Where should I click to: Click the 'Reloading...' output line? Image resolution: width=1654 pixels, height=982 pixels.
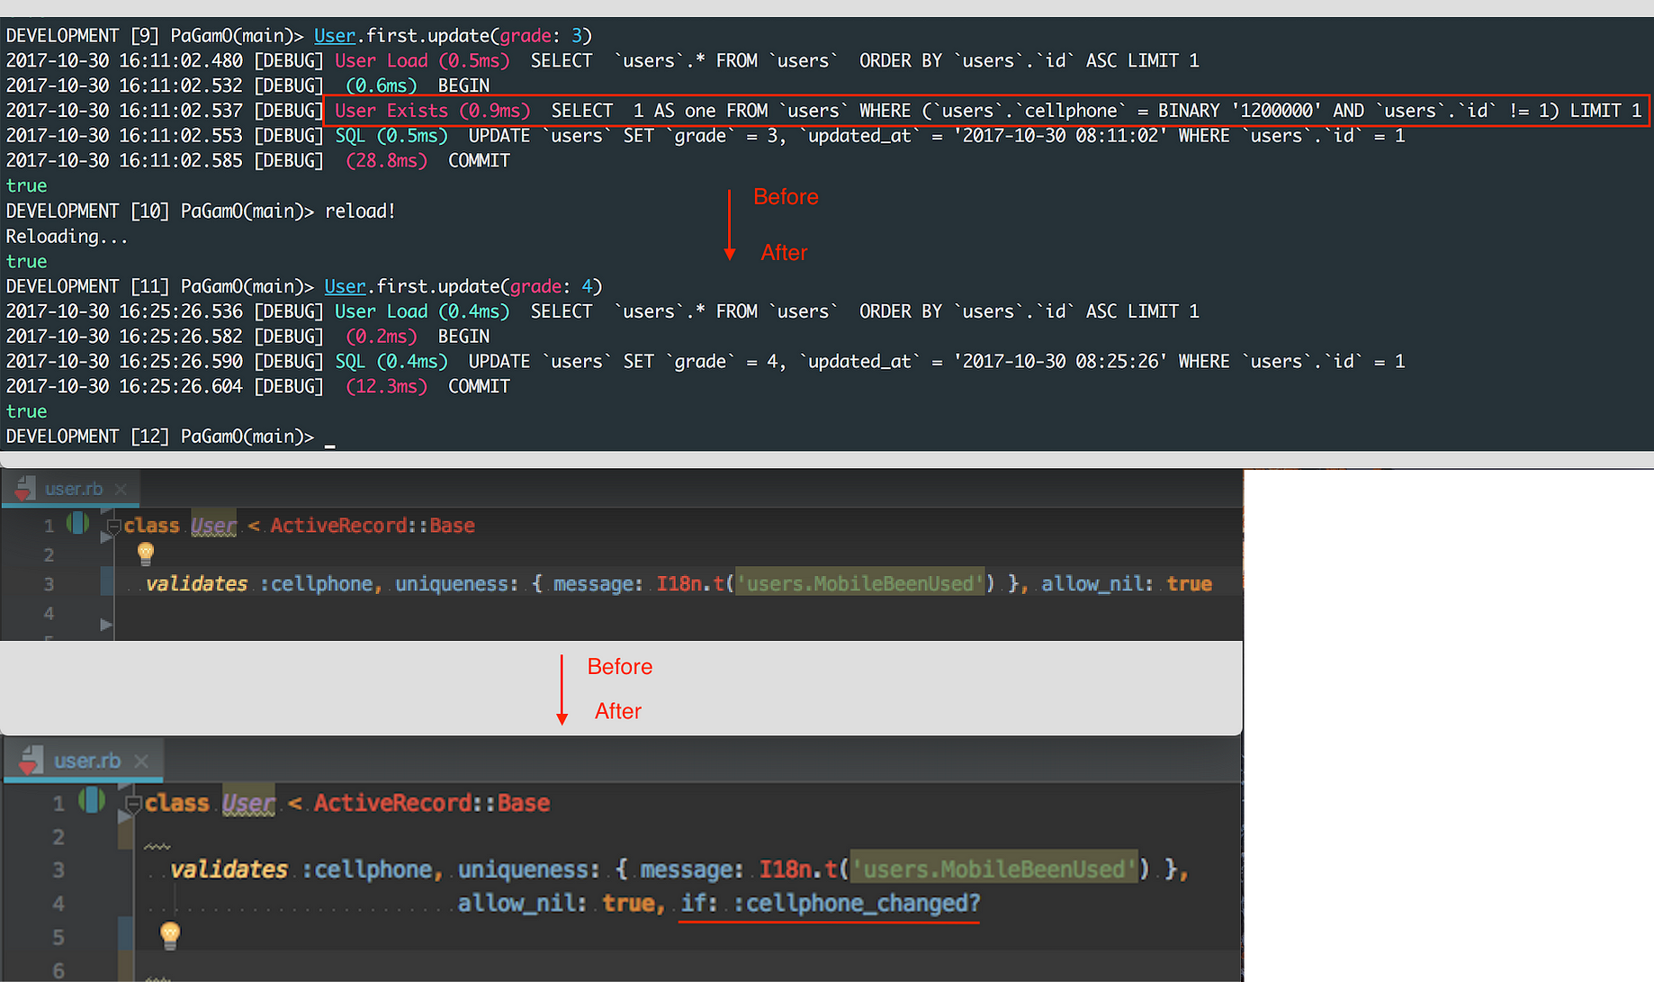[x=67, y=237]
